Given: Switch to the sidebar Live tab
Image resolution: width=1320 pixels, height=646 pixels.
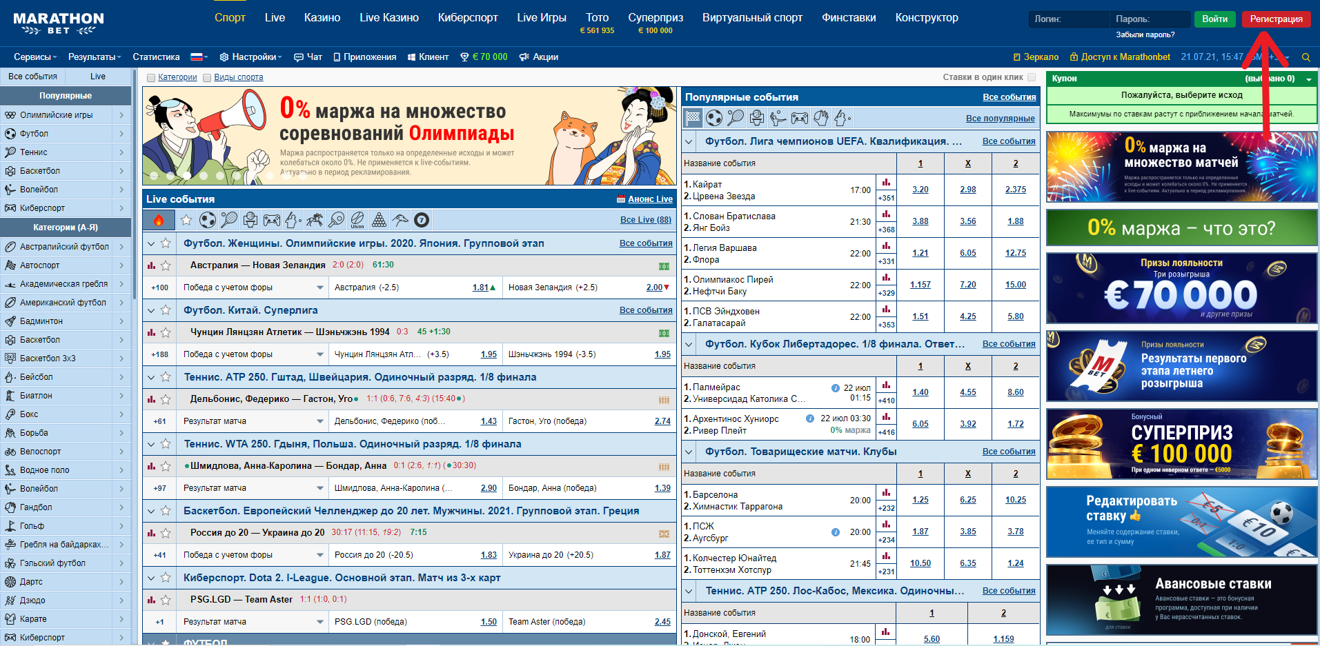Looking at the screenshot, I should pyautogui.click(x=98, y=77).
